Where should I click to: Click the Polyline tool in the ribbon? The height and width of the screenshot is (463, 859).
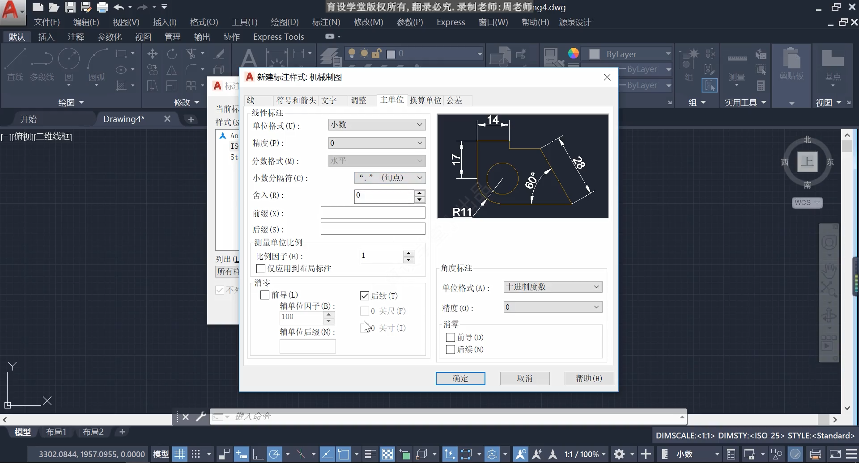[x=42, y=65]
